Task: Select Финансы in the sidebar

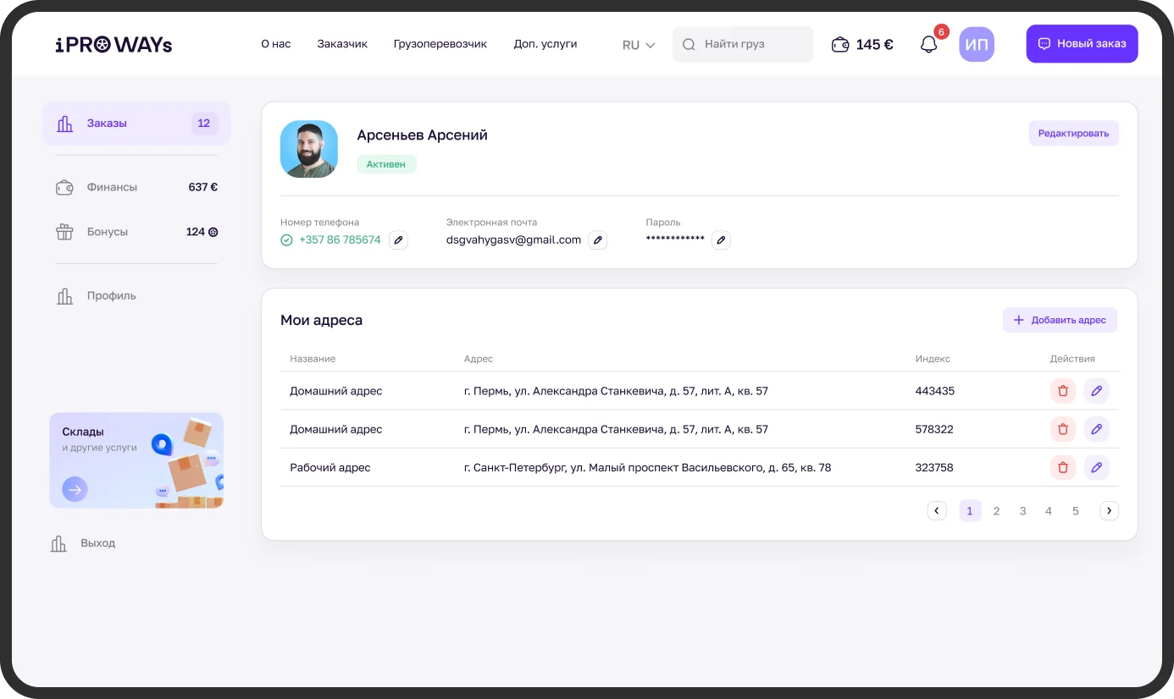Action: pyautogui.click(x=111, y=187)
